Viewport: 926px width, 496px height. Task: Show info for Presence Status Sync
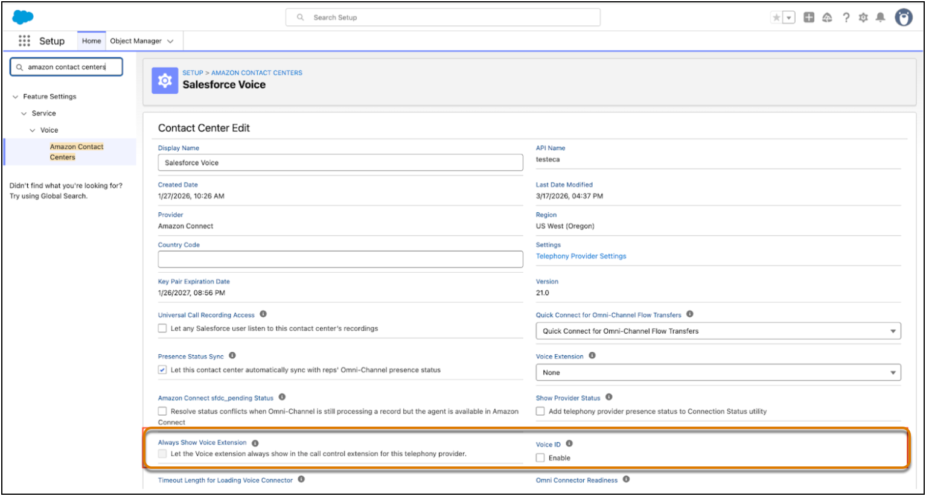pos(232,355)
